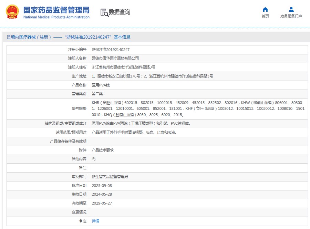Click the effective date 2024-05-28
This screenshot has width=310, height=229.
[102, 195]
